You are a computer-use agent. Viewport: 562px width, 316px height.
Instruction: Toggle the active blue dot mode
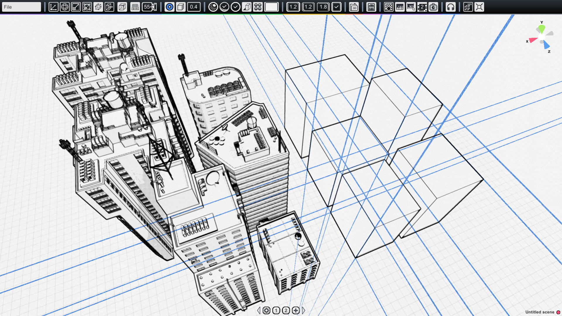169,7
